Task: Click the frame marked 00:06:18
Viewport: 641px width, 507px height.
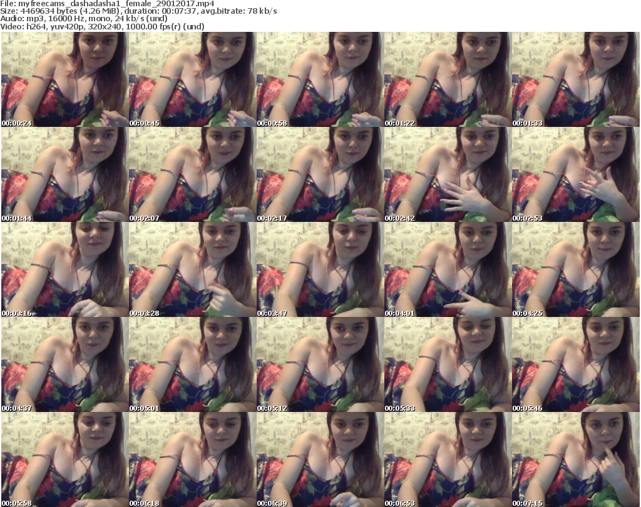Action: (x=193, y=459)
